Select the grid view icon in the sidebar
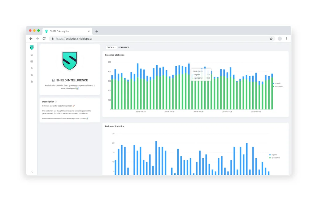 (x=32, y=61)
